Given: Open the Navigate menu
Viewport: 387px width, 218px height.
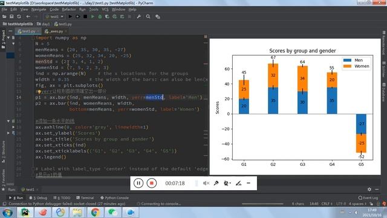Looking at the screenshot, I should (39, 10).
